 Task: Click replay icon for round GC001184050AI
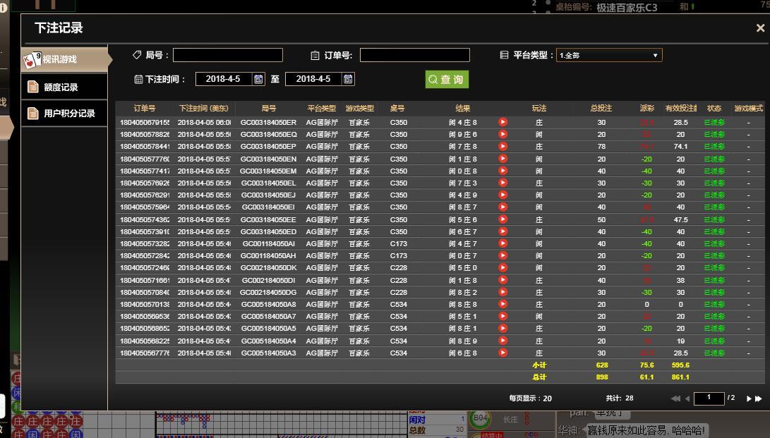coord(503,243)
